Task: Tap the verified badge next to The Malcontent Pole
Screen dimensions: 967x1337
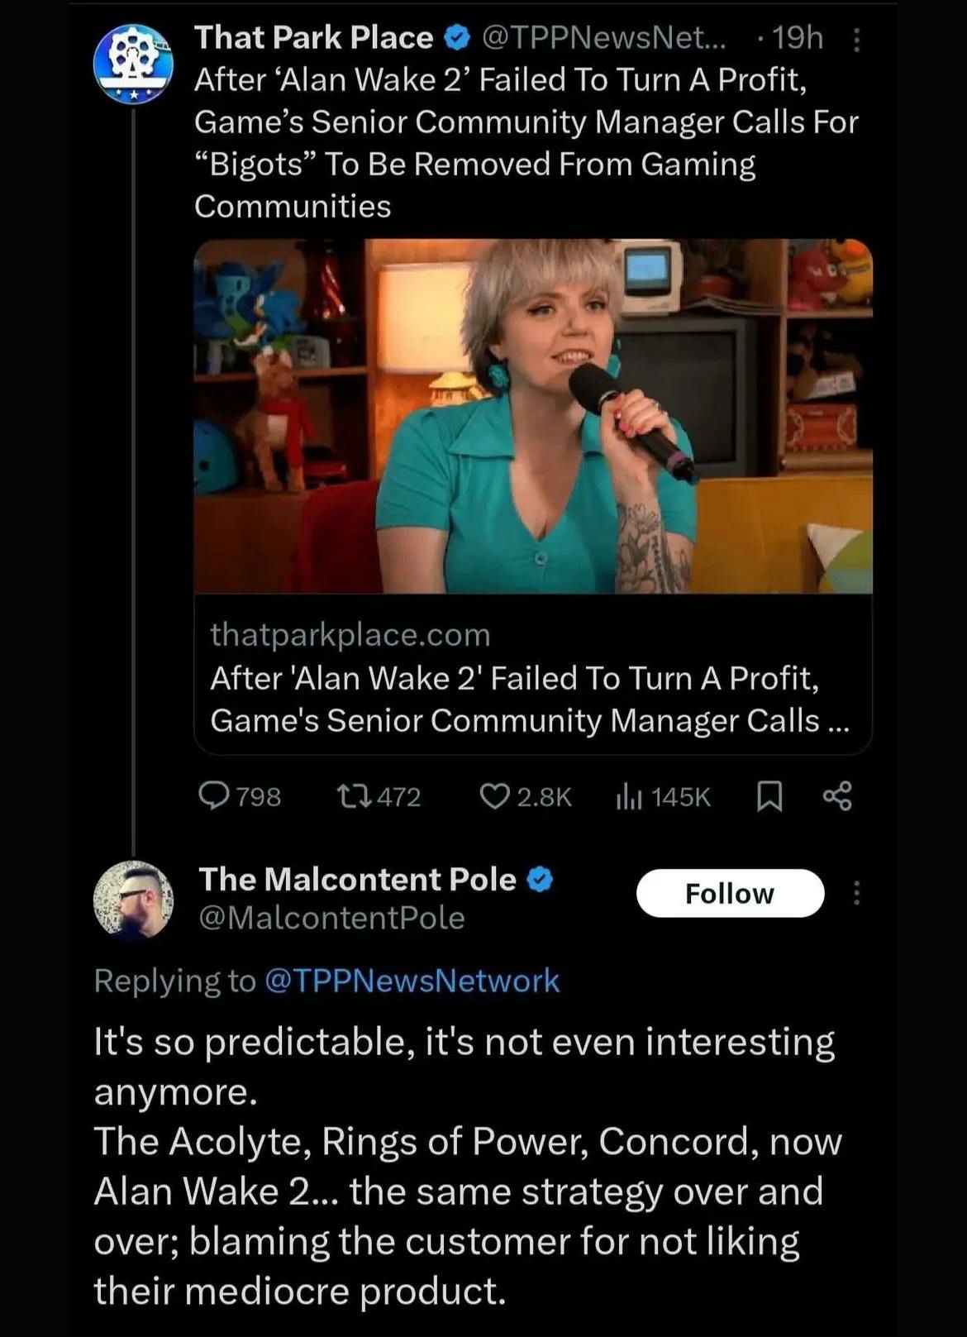Action: coord(540,880)
